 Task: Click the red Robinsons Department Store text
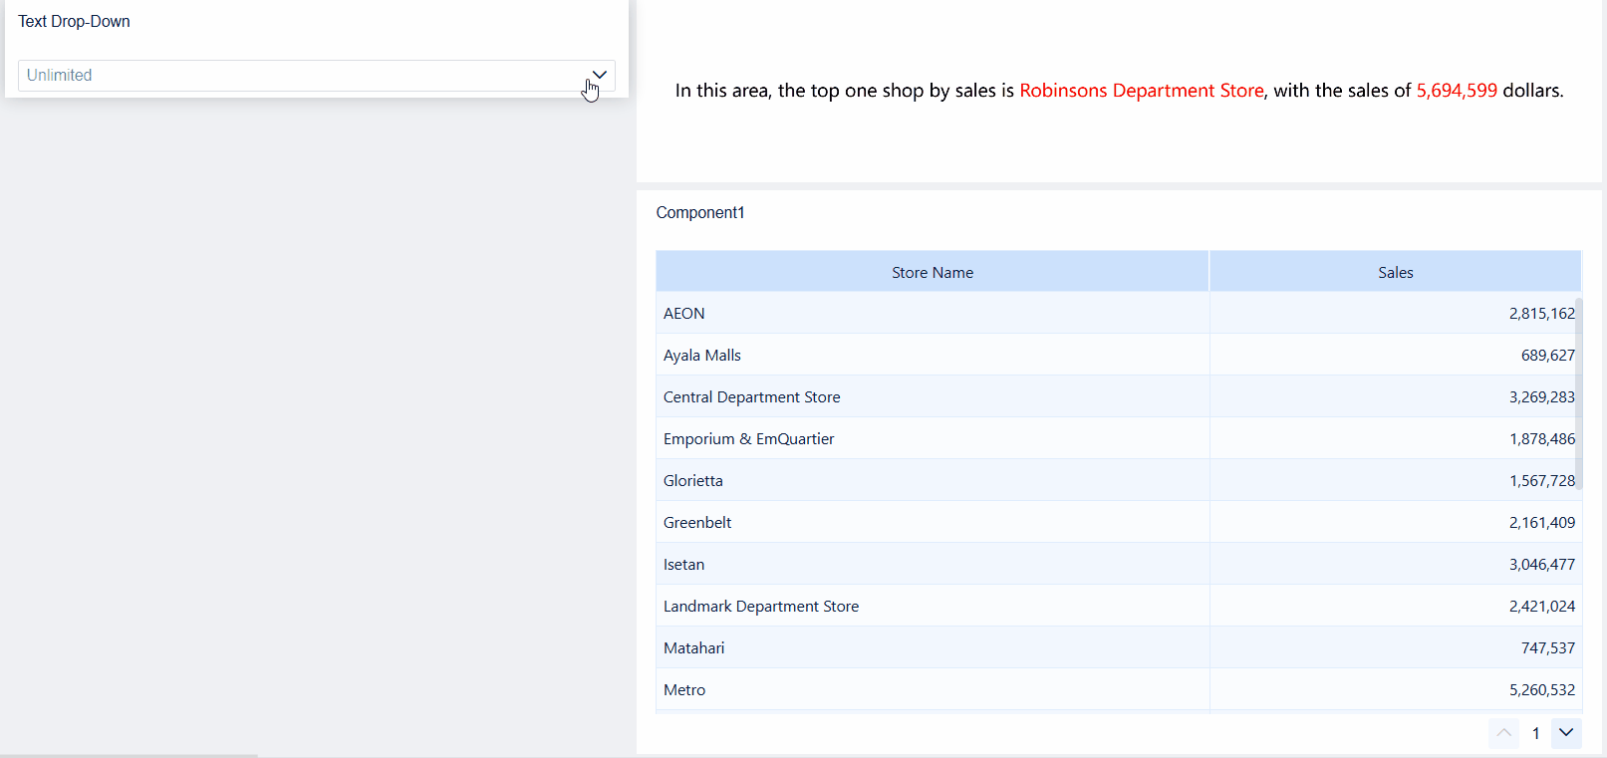click(x=1142, y=91)
